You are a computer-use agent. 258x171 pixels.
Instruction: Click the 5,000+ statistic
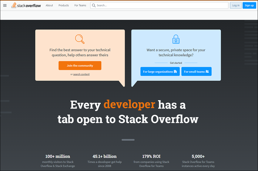[198, 156]
